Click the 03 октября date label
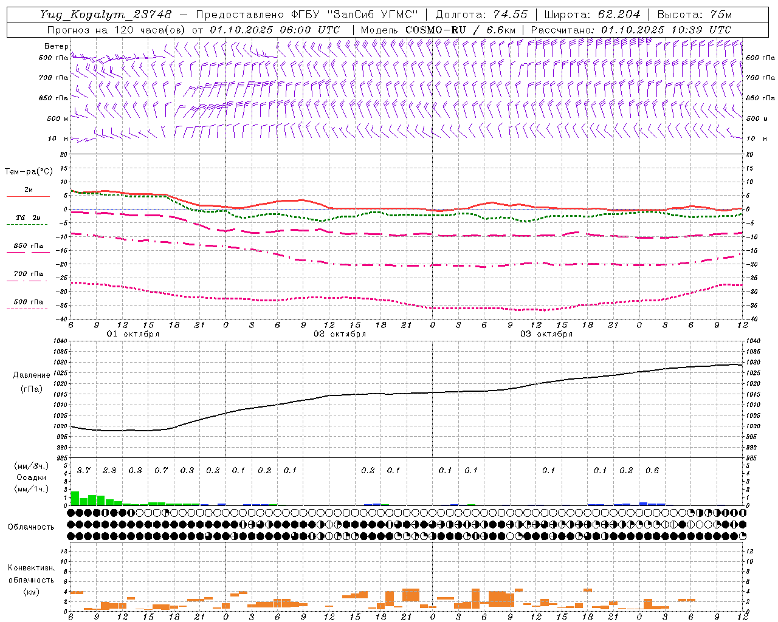 click(x=546, y=334)
